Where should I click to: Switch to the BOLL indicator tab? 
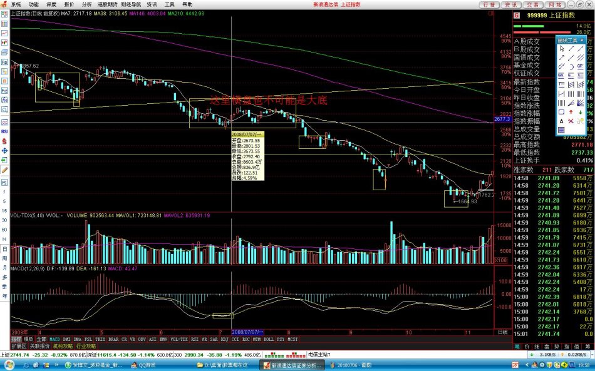pyautogui.click(x=269, y=339)
